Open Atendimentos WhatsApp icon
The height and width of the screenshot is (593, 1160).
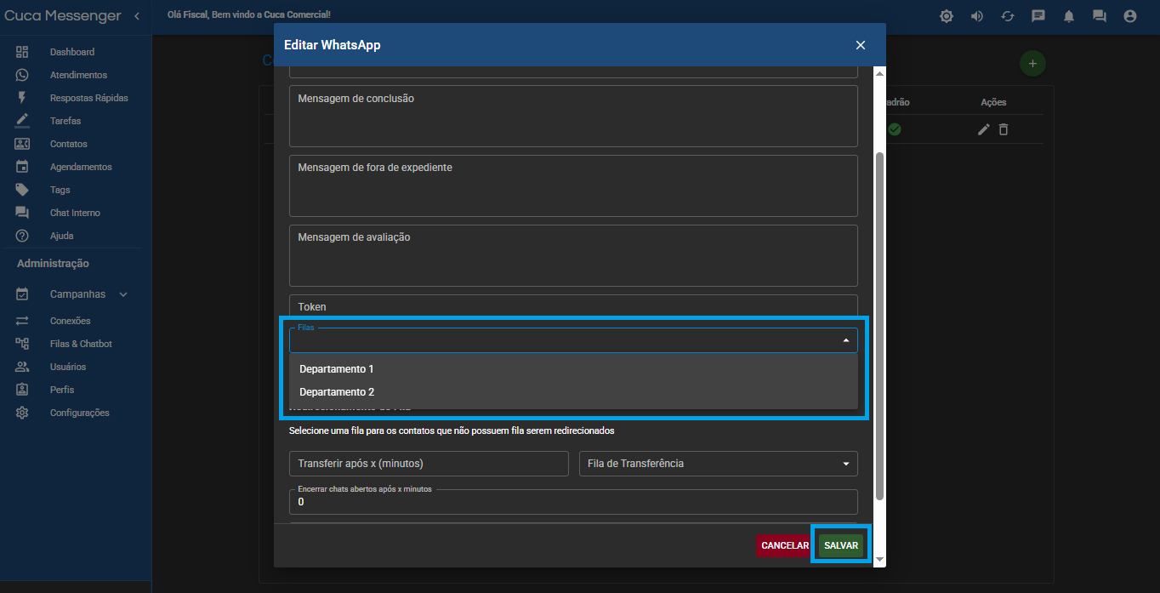[x=22, y=75]
